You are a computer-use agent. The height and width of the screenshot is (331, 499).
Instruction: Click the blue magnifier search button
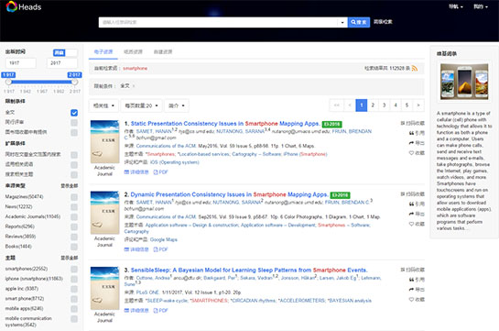(358, 22)
